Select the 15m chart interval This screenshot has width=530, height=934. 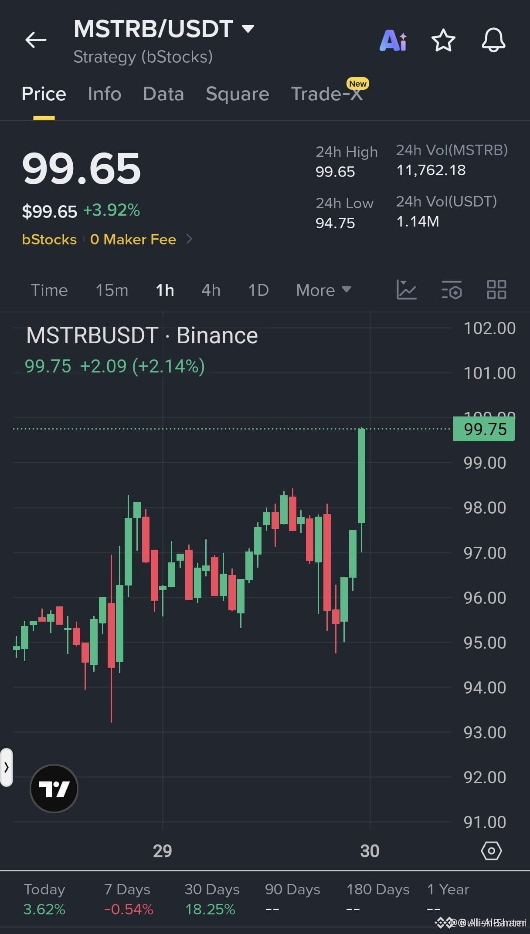(112, 290)
